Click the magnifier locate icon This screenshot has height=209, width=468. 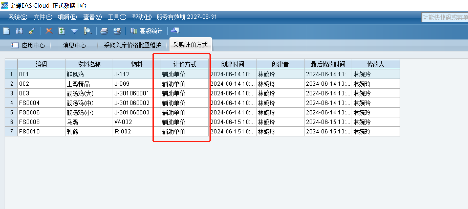[88, 31]
